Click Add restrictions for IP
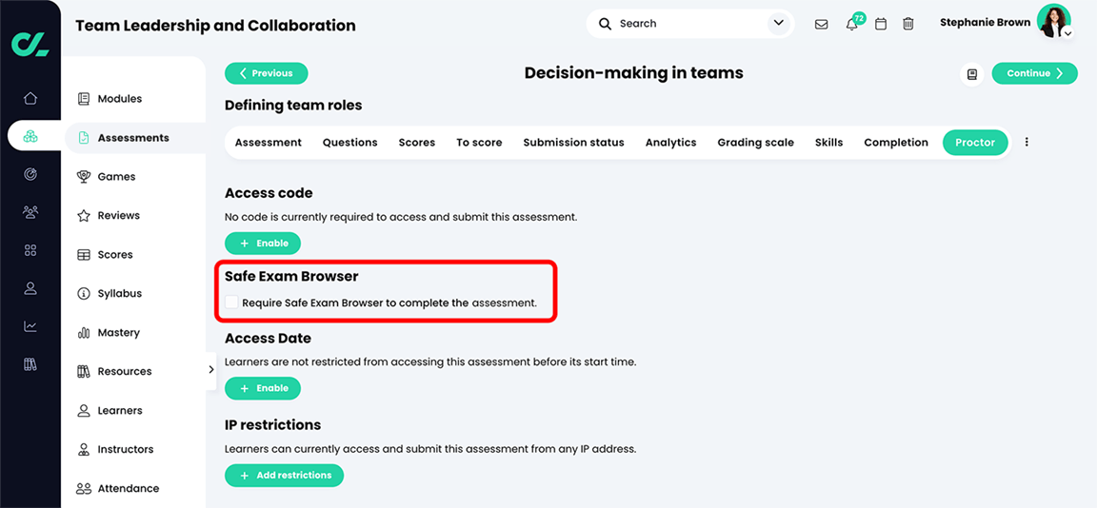Image resolution: width=1097 pixels, height=508 pixels. click(284, 476)
